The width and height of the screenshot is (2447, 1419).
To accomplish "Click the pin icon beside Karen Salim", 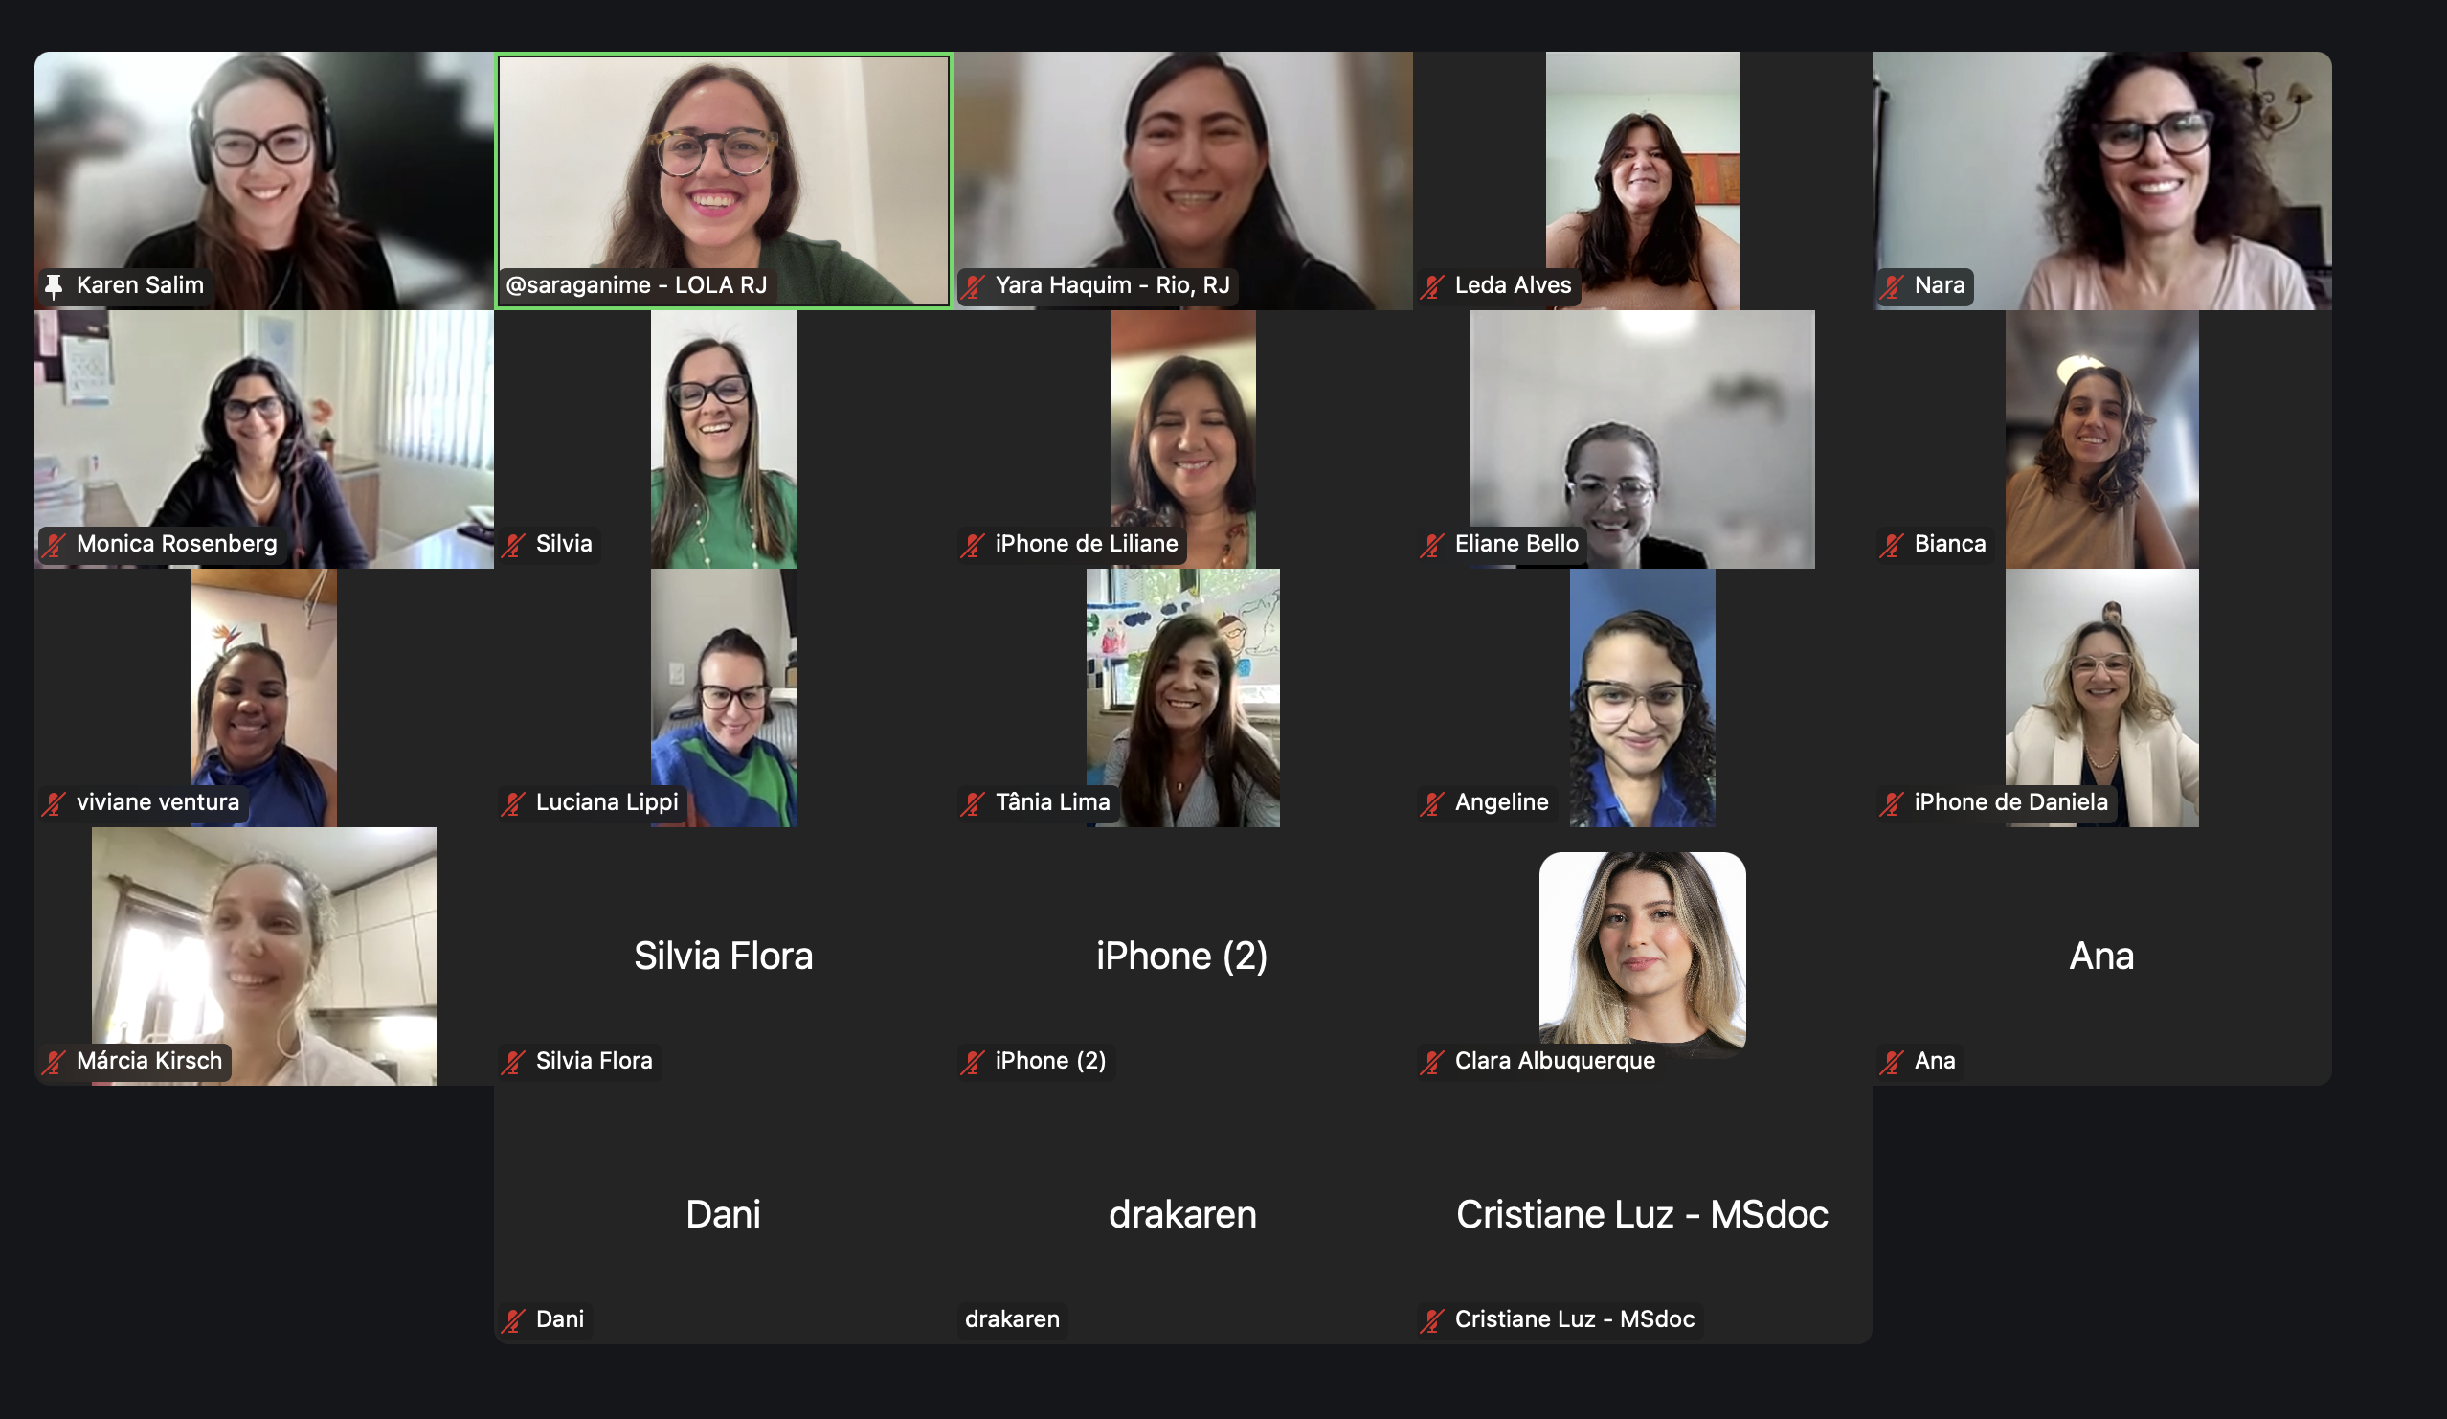I will [54, 285].
